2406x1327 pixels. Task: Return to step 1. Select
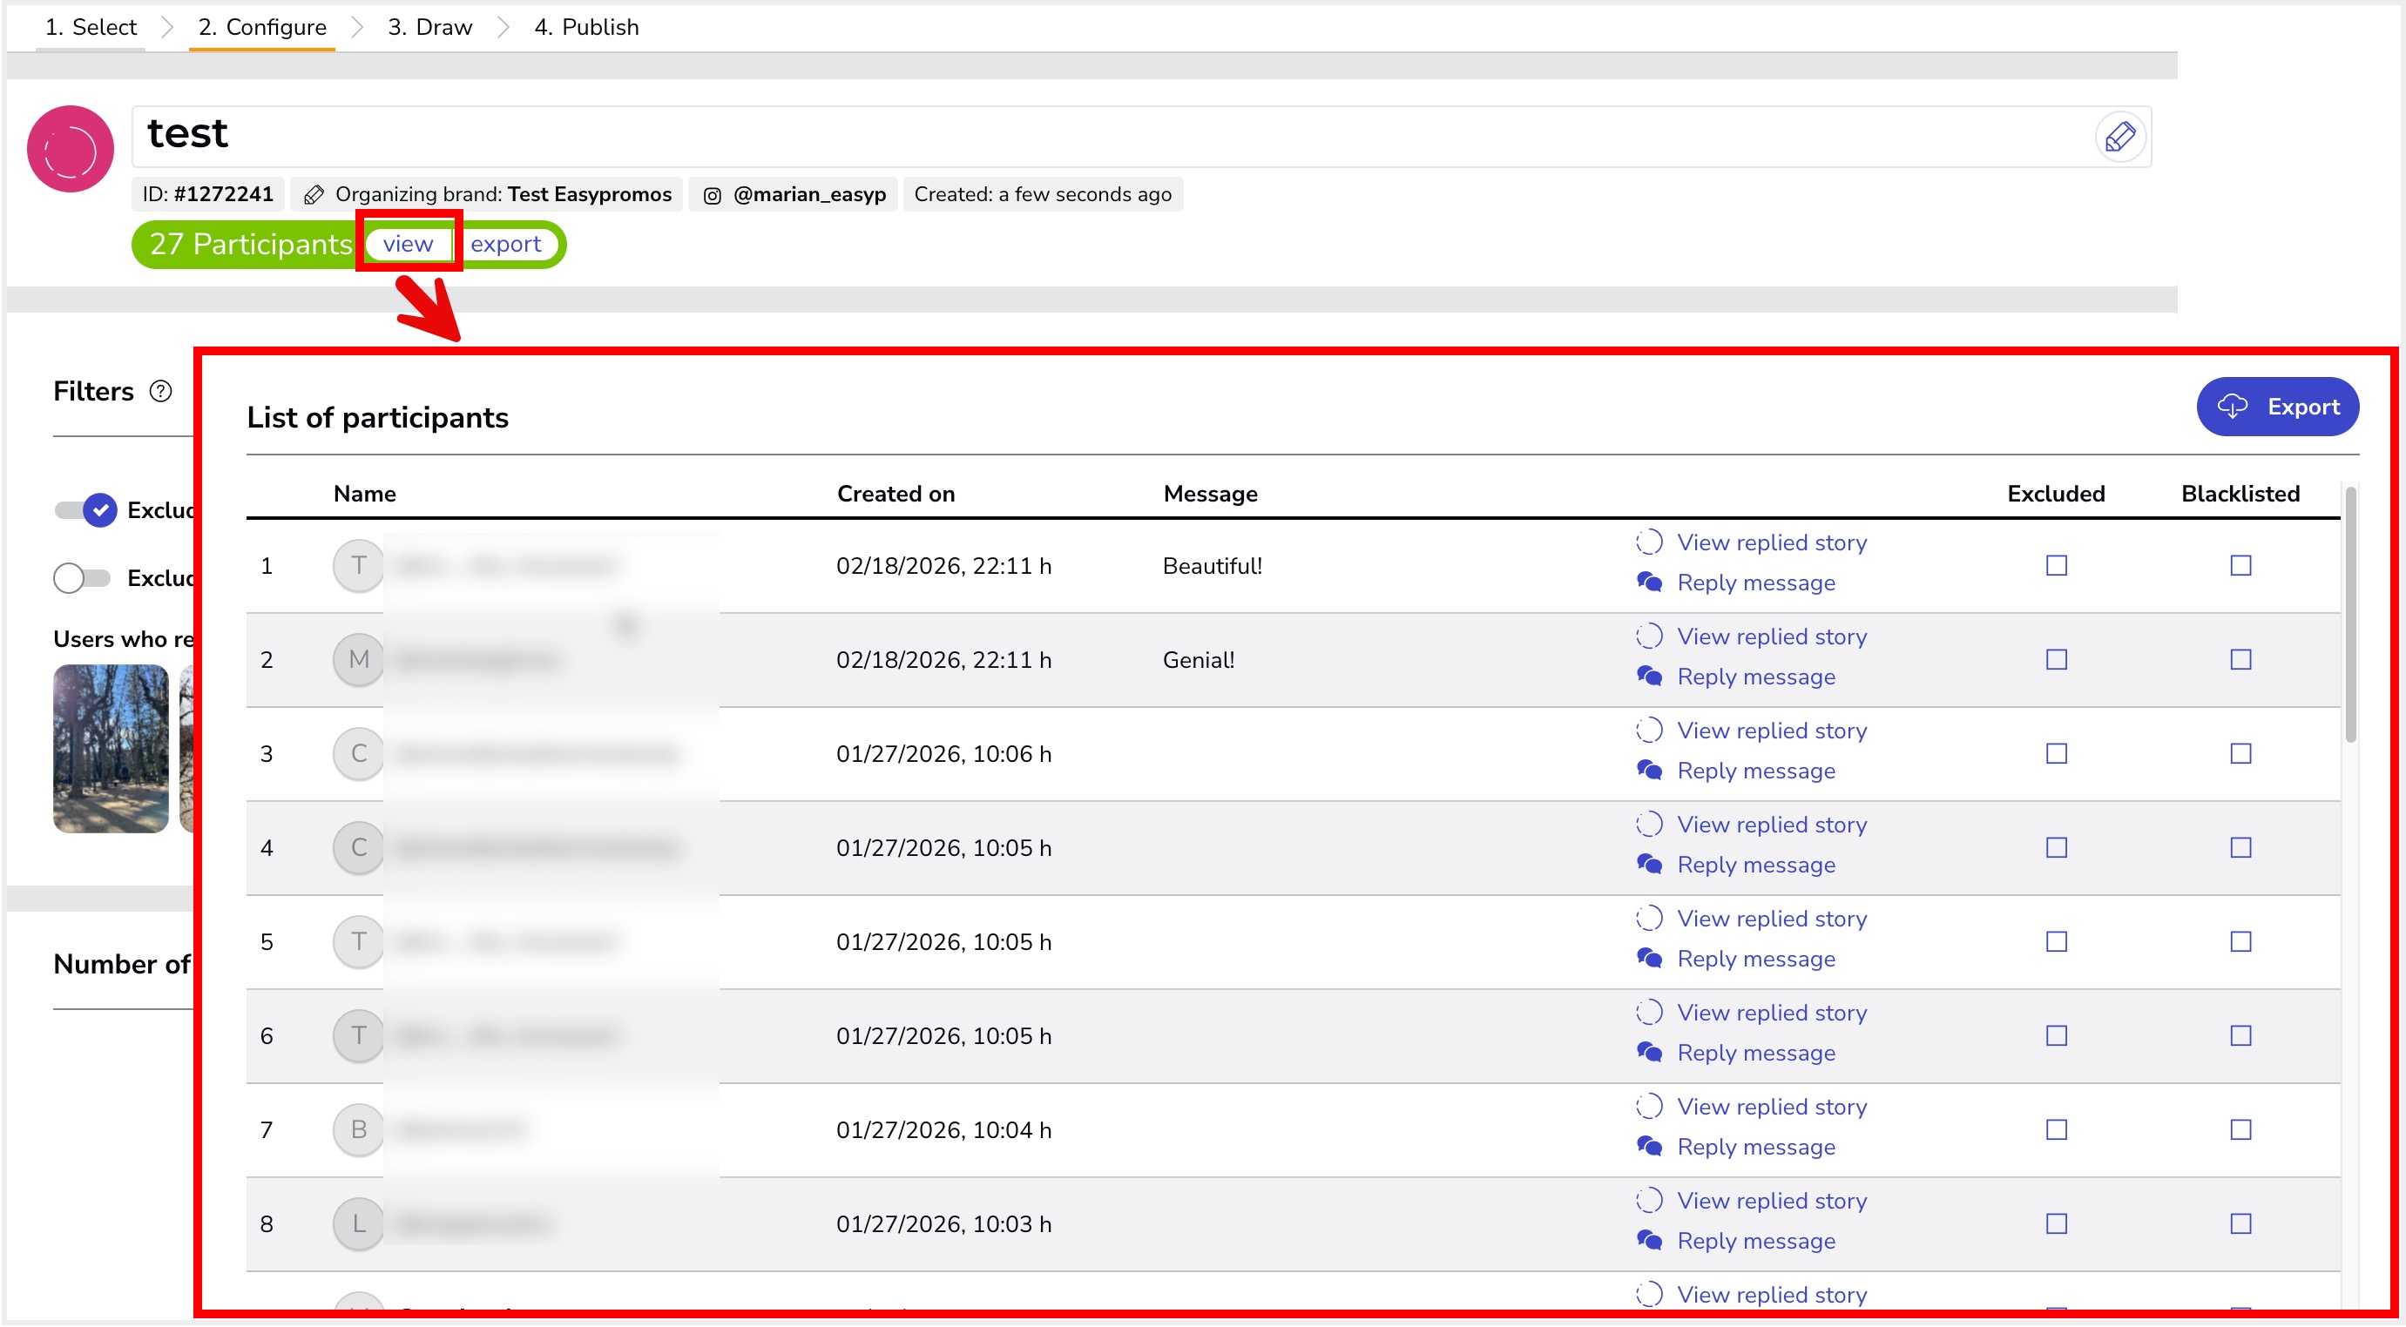click(x=91, y=27)
